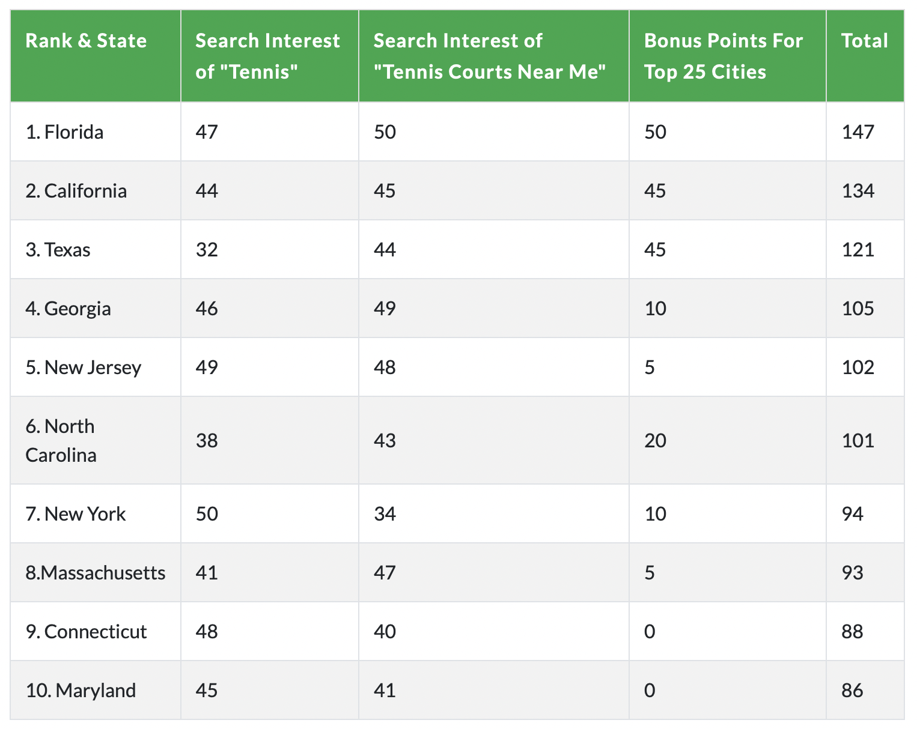
Task: Select Florida's total value 147
Action: 858,132
